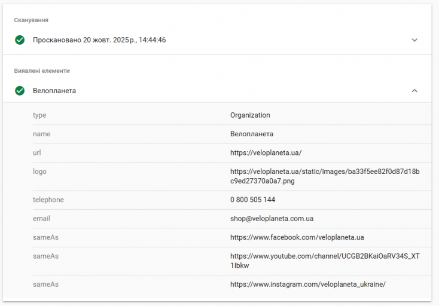Collapse the Велопланета detected item section
Screen dimensions: 439x306
414,91
